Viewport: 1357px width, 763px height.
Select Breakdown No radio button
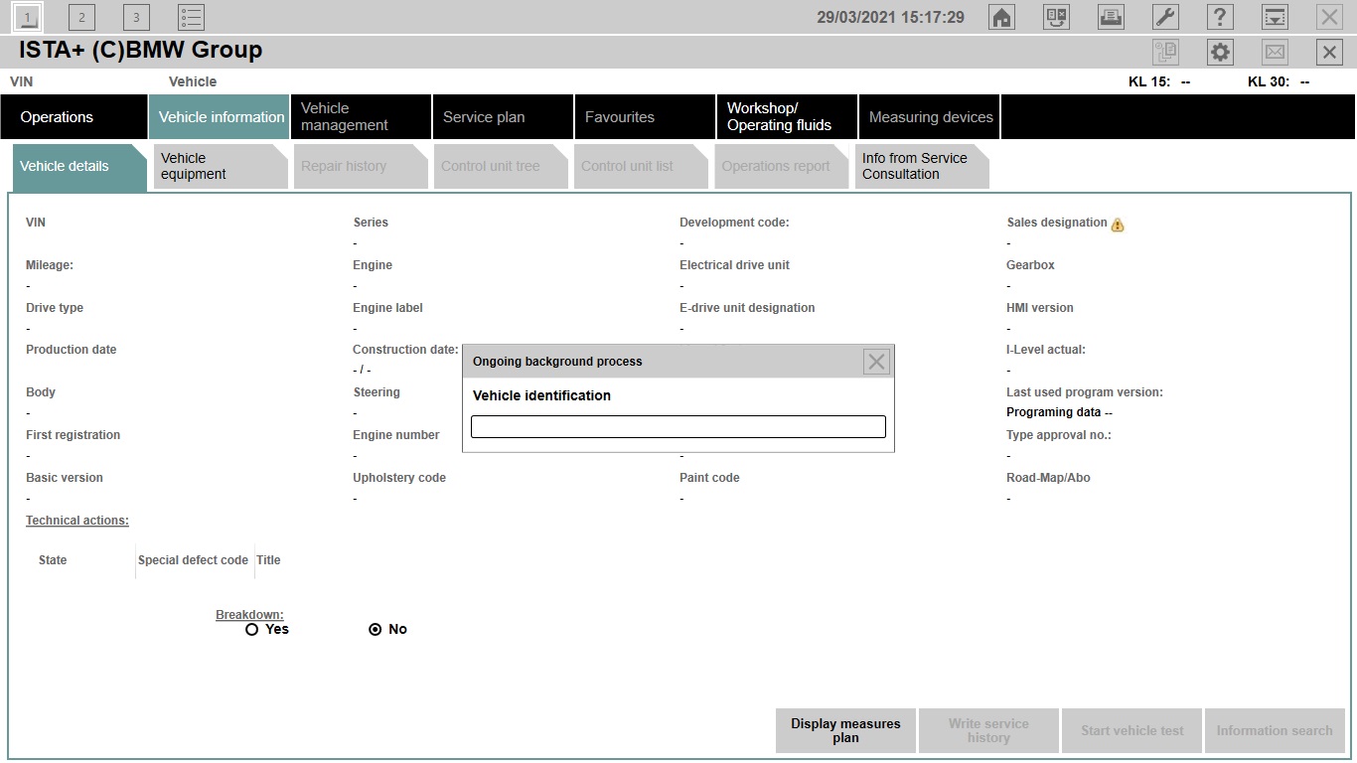coord(375,629)
